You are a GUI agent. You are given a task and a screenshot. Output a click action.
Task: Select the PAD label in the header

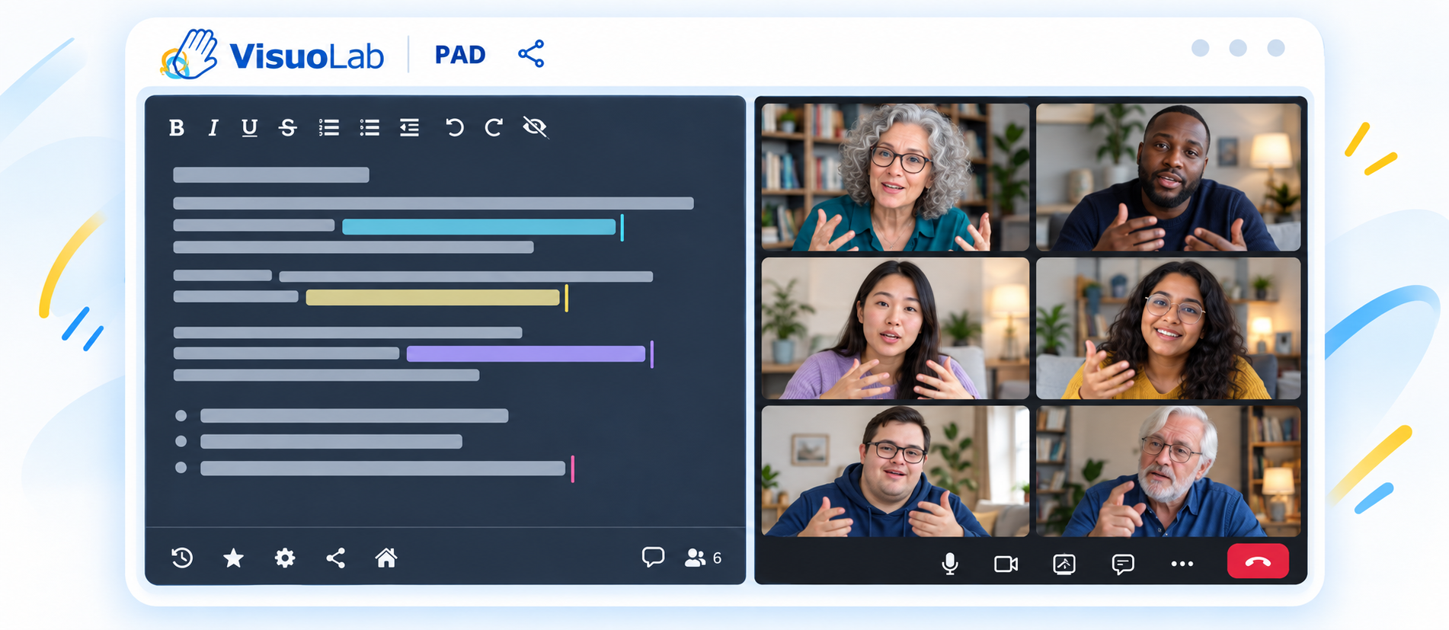460,55
